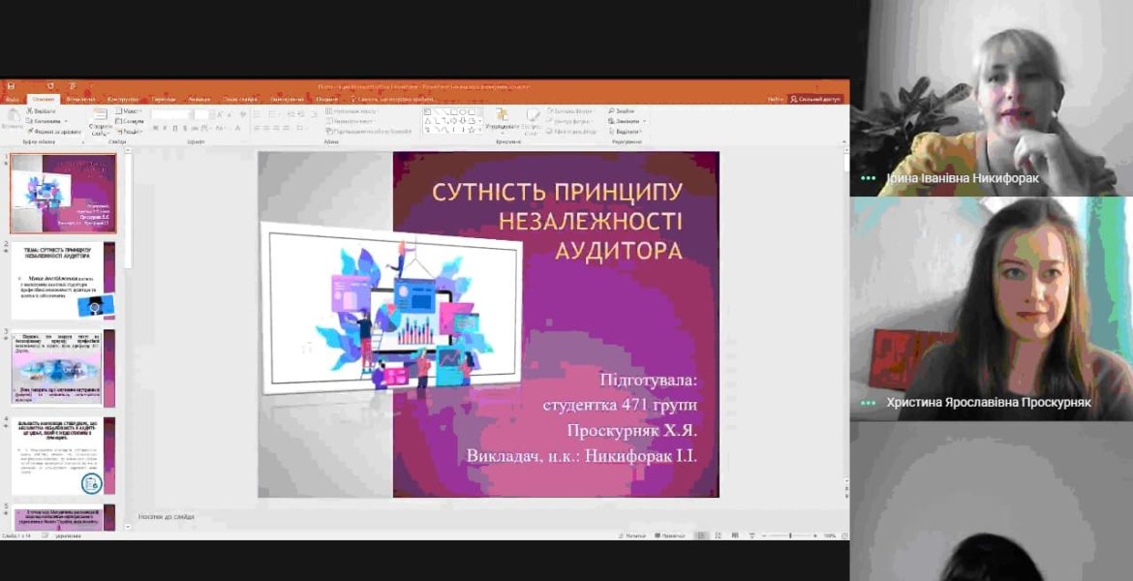Apply italic formatting in the font group

coord(166,129)
